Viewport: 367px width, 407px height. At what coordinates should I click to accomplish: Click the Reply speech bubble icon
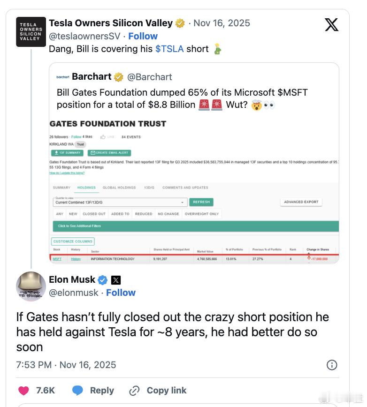78,391
